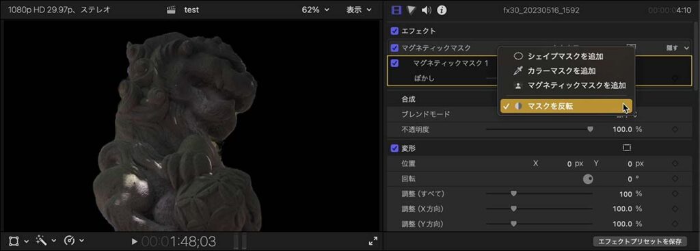Screen dimensions: 700x251
Task: Click the transform crop tool icon
Action: point(14,241)
